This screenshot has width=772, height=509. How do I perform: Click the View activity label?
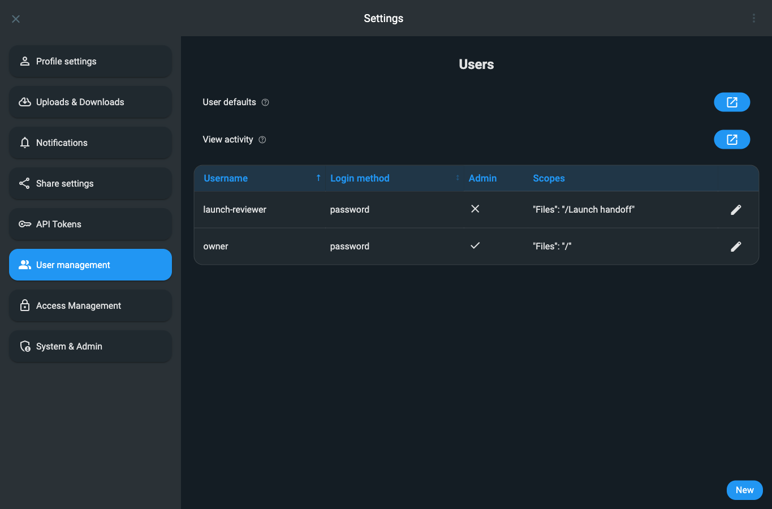coord(228,140)
